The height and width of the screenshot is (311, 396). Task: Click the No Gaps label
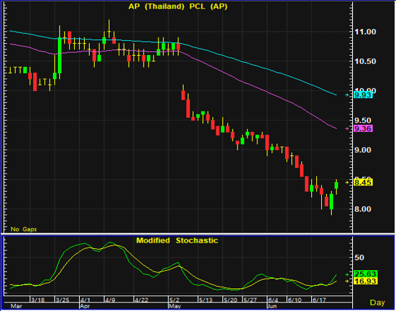24,229
